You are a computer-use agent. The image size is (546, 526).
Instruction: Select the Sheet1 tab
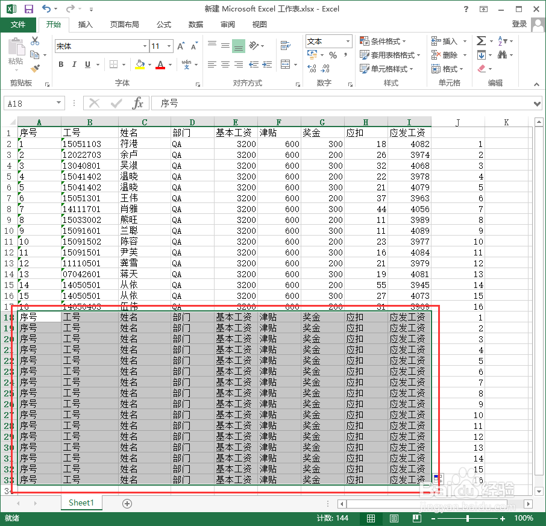(x=81, y=503)
